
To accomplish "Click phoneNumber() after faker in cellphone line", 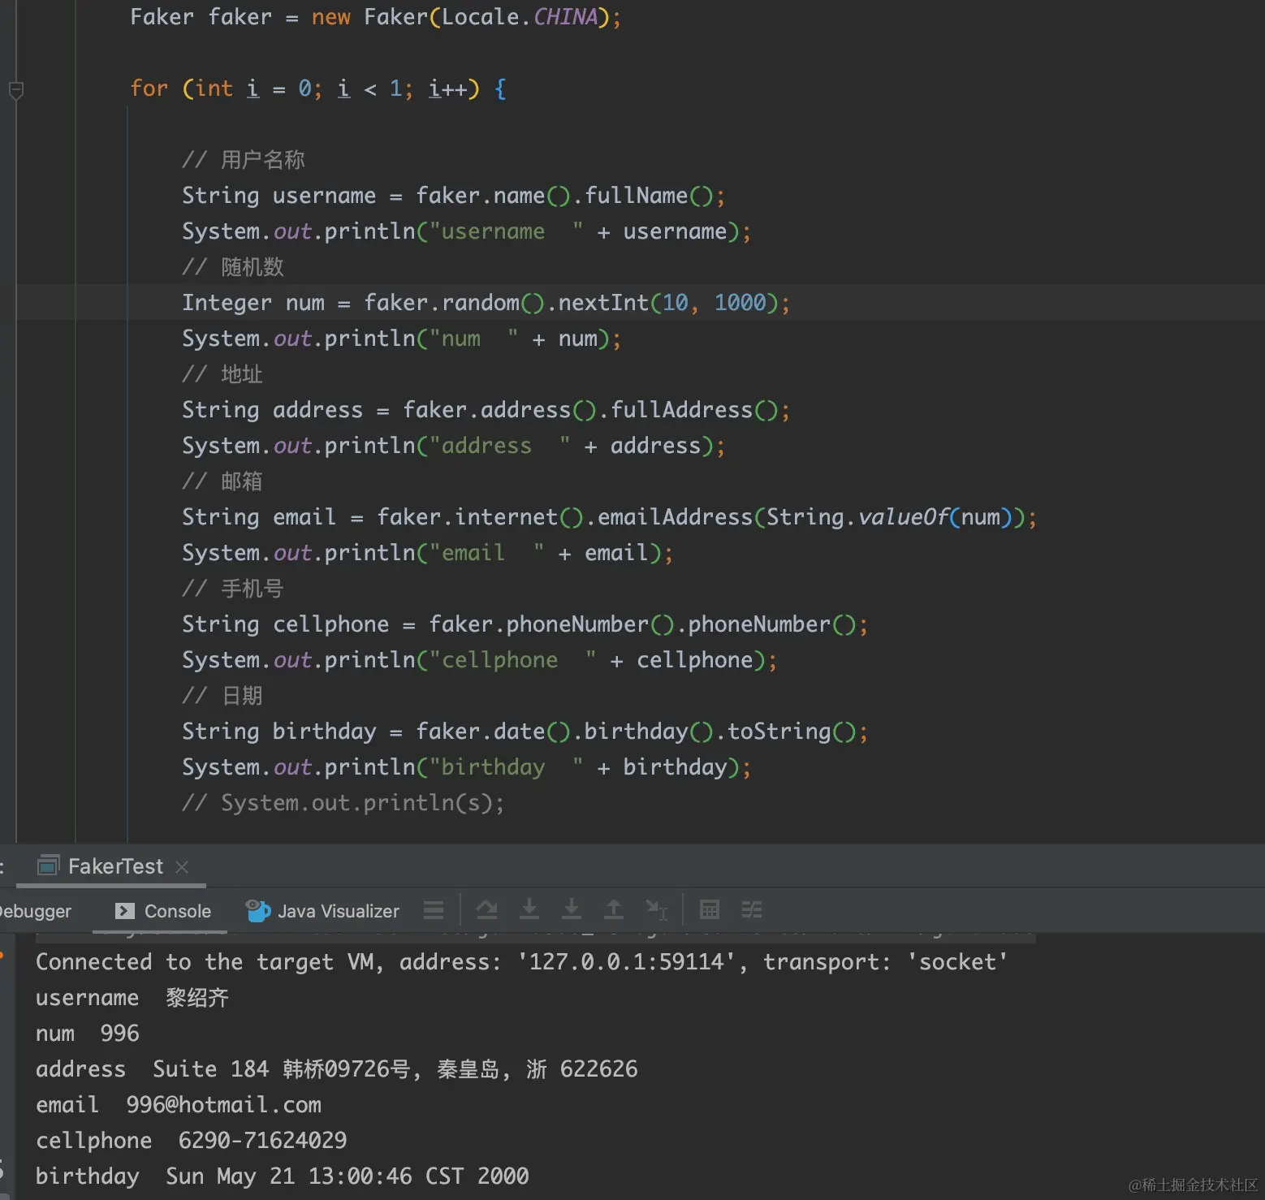I will [x=590, y=624].
